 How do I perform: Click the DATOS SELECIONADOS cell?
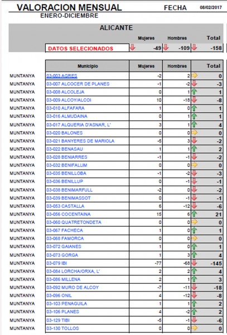pyautogui.click(x=87, y=48)
